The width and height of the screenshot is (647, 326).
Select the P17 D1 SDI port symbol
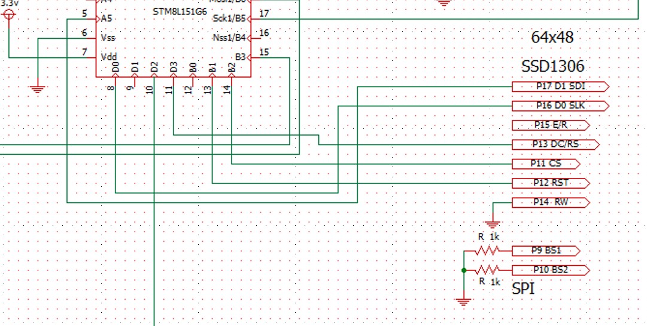[560, 87]
